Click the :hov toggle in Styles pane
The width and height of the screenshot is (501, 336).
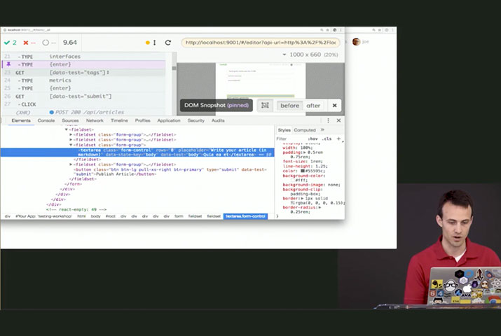[313, 139]
